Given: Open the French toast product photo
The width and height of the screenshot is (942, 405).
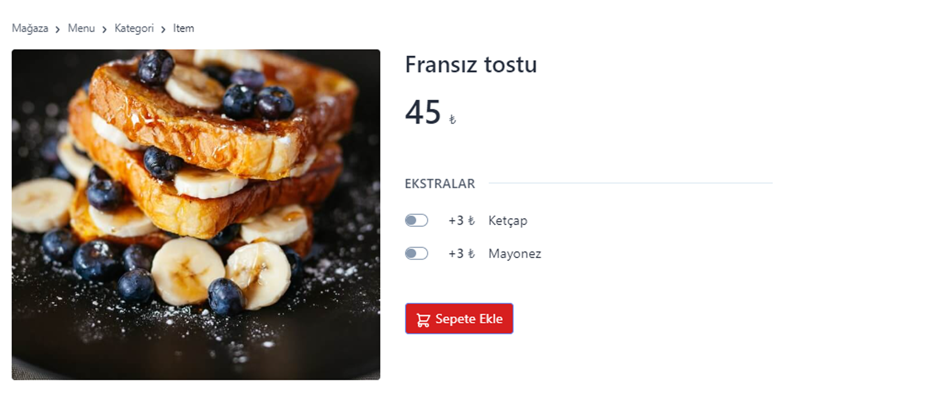Looking at the screenshot, I should point(196,215).
